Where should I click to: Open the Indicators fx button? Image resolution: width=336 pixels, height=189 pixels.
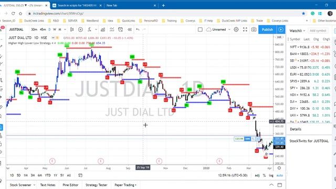(89, 29)
